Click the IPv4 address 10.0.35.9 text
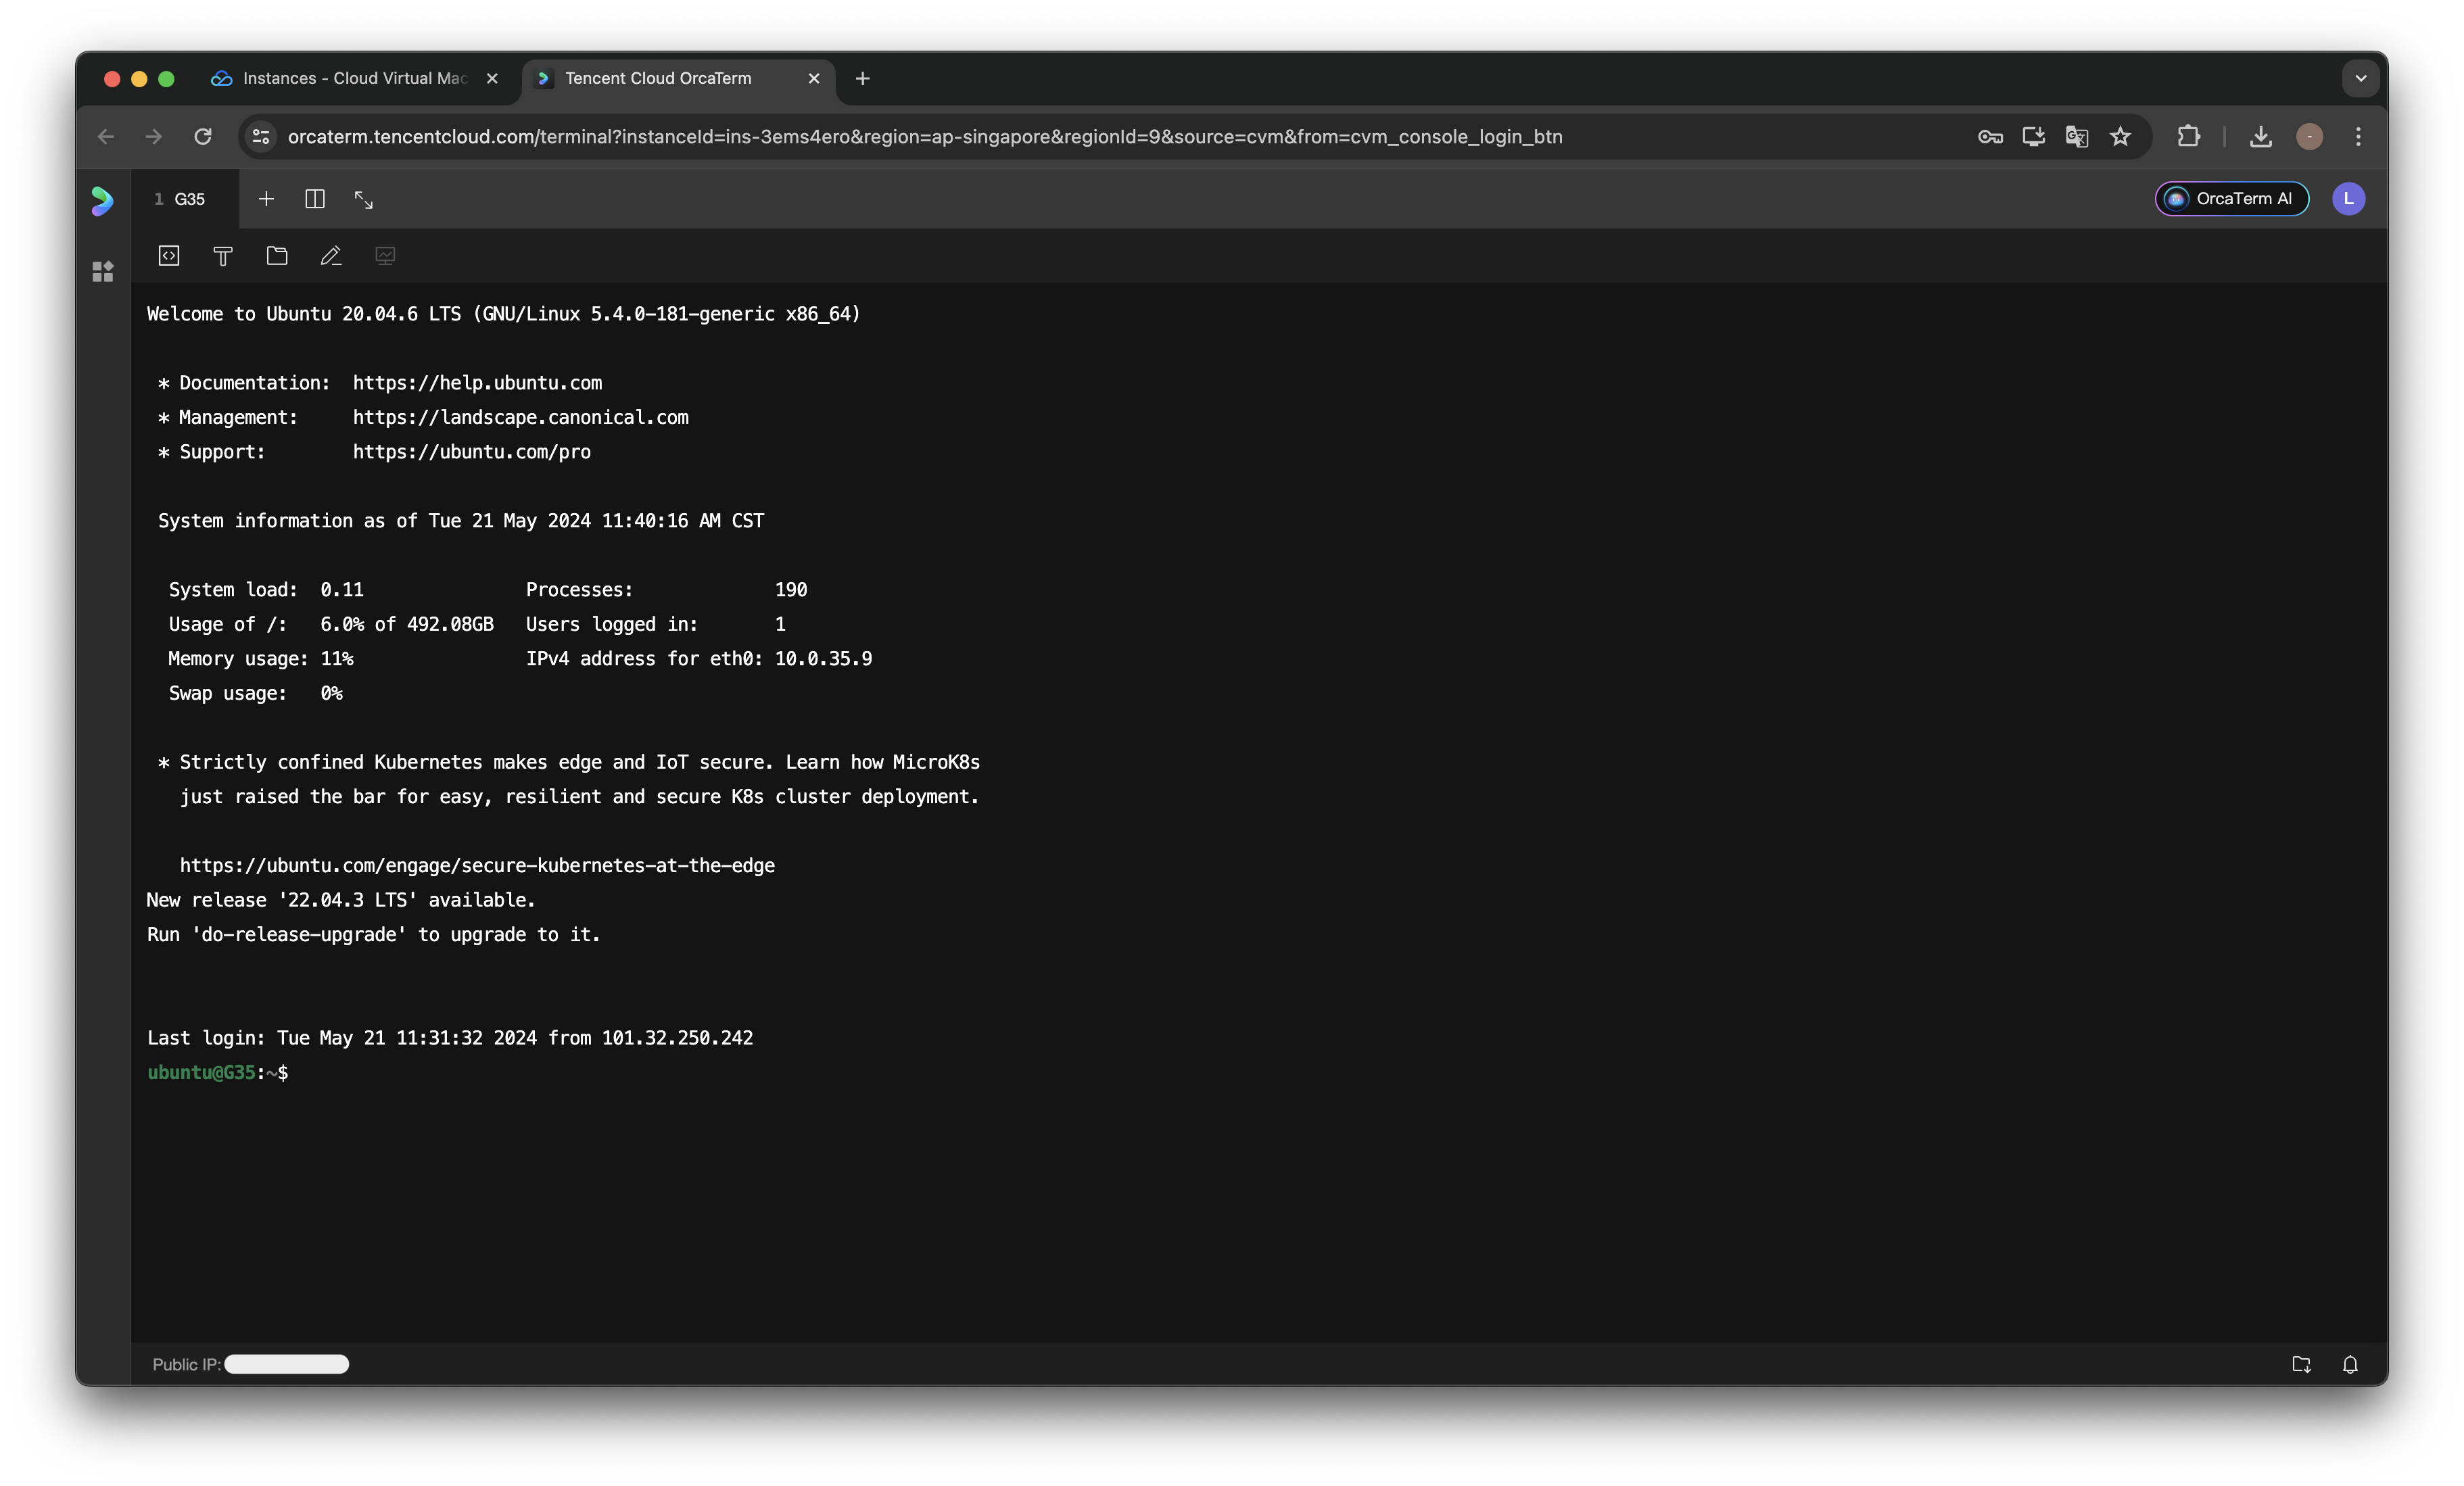This screenshot has height=1486, width=2464. point(823,659)
